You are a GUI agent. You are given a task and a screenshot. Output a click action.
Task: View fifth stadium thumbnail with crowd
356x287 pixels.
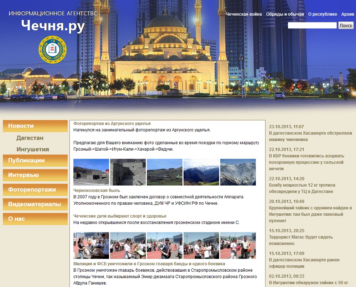pos(238,245)
